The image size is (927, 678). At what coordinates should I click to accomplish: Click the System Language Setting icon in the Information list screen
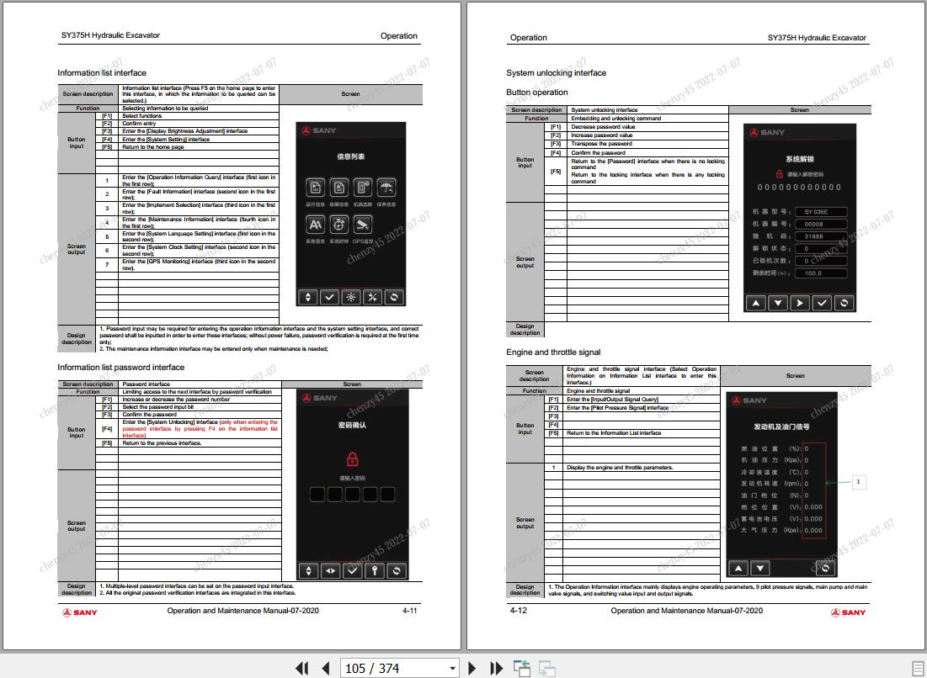click(x=316, y=225)
